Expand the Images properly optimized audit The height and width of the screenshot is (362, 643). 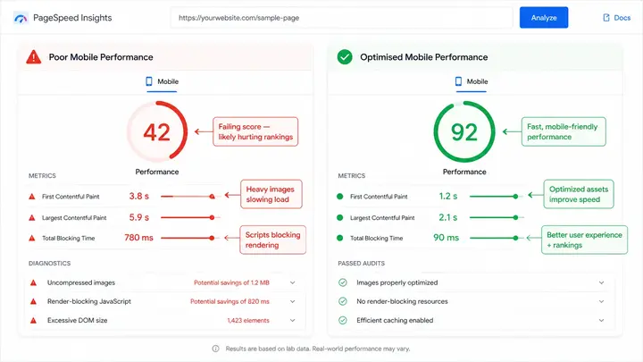coord(601,282)
